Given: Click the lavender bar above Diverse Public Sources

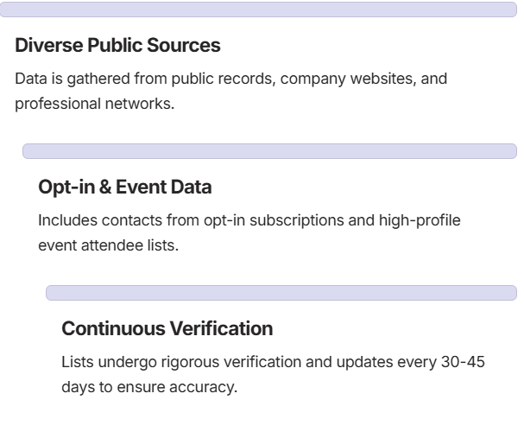Looking at the screenshot, I should coord(258,10).
